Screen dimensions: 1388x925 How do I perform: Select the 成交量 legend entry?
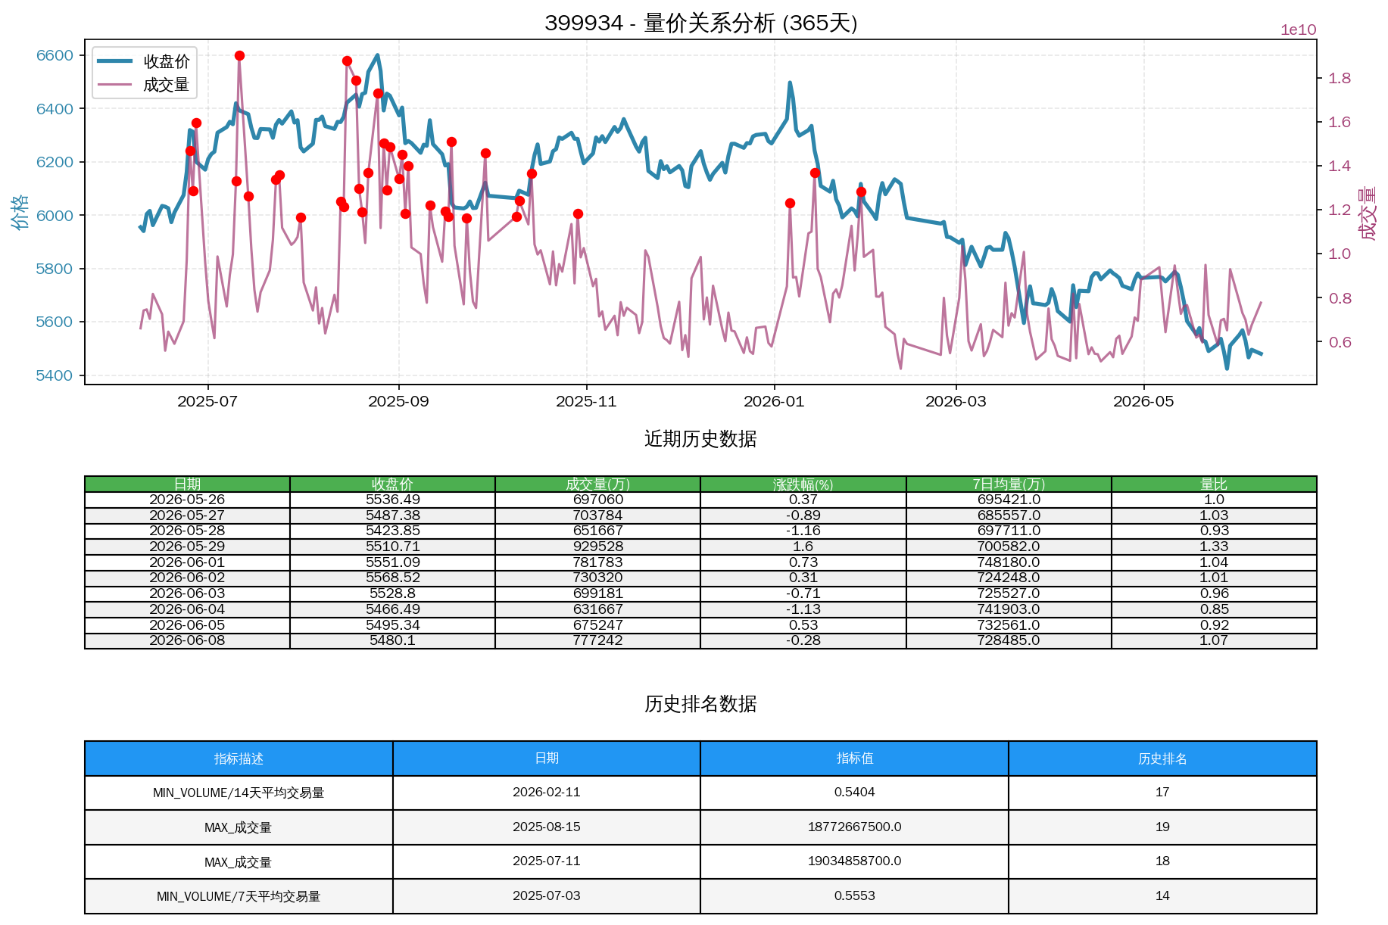[144, 85]
